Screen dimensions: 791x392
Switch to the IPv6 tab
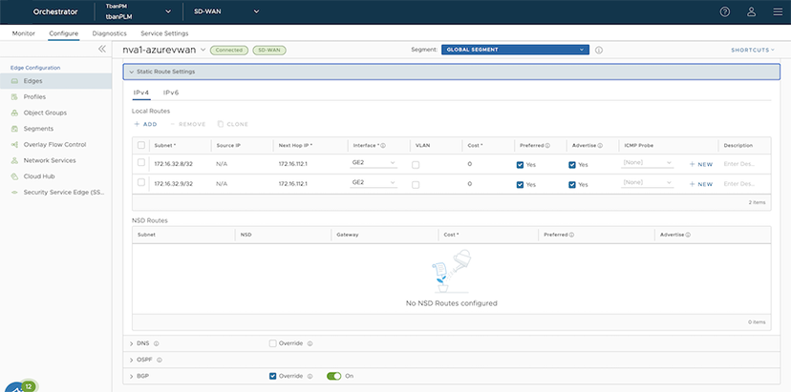171,93
